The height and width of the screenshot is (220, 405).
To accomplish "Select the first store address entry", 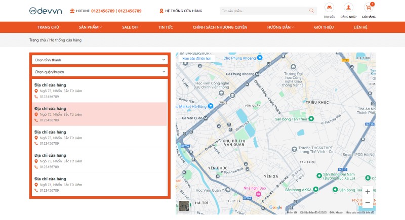I will point(99,91).
